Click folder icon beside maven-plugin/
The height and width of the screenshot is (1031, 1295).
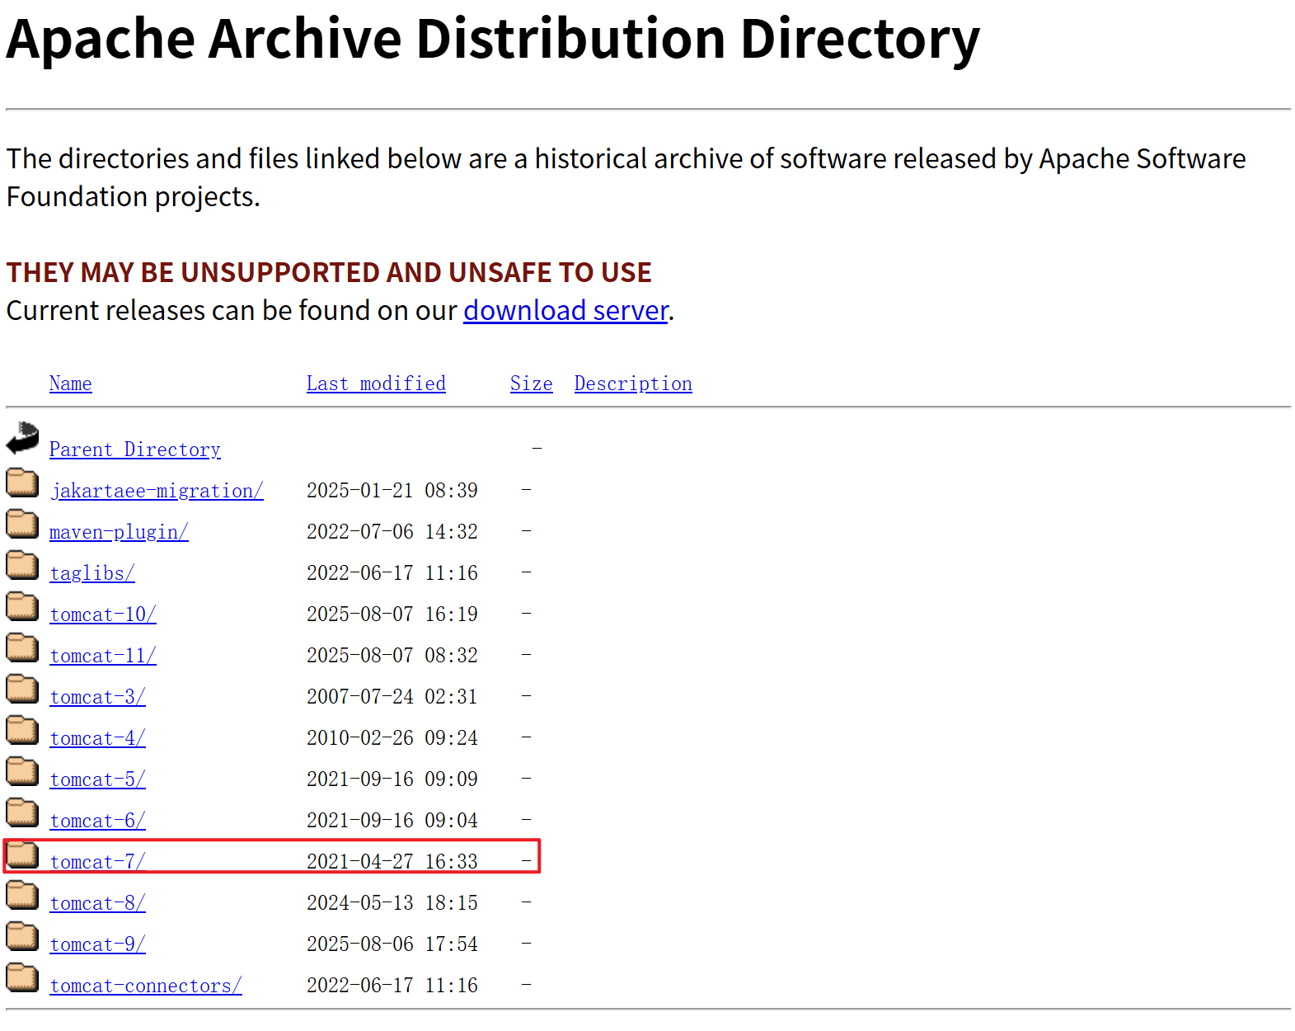[22, 524]
